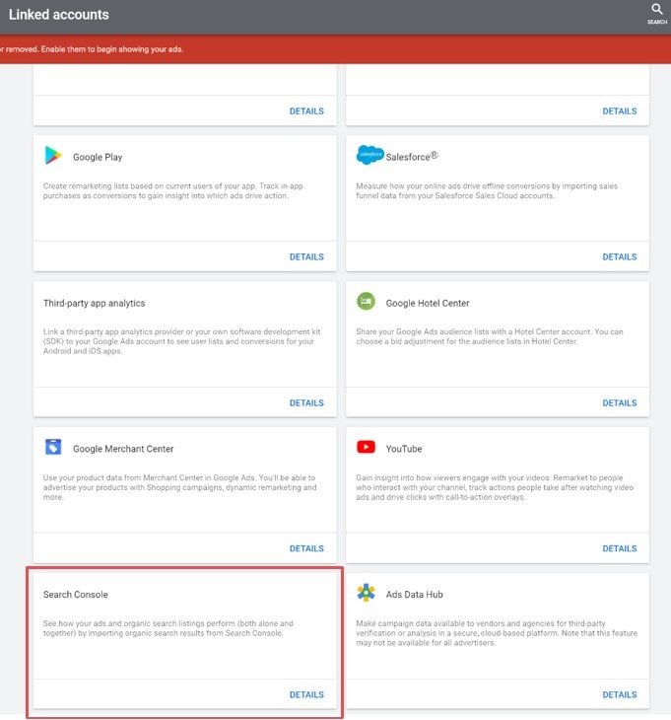Click the Linked accounts page title
This screenshot has height=720, width=671.
59,15
